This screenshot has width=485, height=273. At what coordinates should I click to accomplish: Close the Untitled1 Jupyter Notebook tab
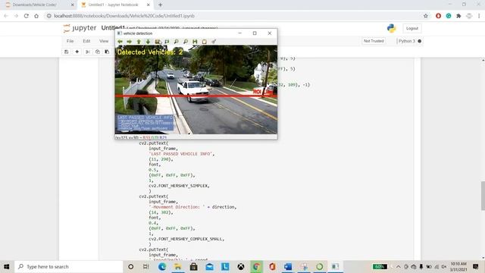pyautogui.click(x=149, y=5)
